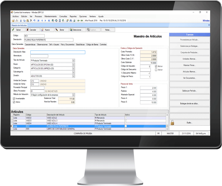Click the Ver Documentos... task button
This screenshot has width=222, height=186.
point(189,78)
